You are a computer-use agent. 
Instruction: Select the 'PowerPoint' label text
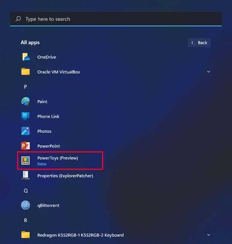48,146
